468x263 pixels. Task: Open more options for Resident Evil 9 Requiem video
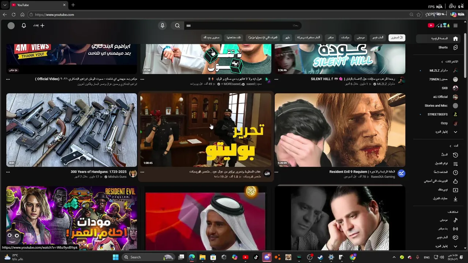276,172
